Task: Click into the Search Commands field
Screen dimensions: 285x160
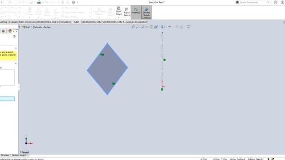Action: tap(252, 2)
